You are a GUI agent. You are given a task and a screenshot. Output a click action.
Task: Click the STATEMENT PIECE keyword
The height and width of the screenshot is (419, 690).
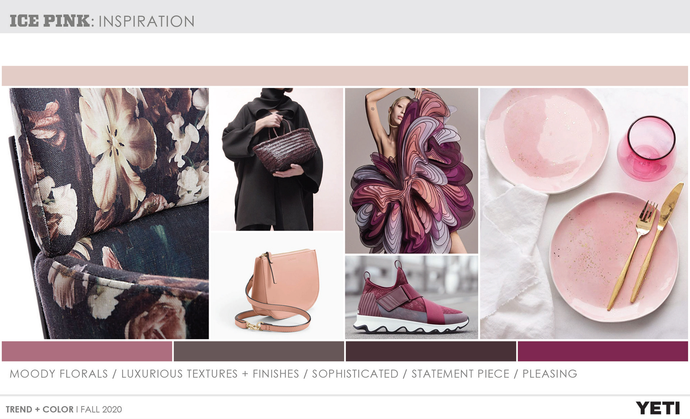(x=460, y=374)
